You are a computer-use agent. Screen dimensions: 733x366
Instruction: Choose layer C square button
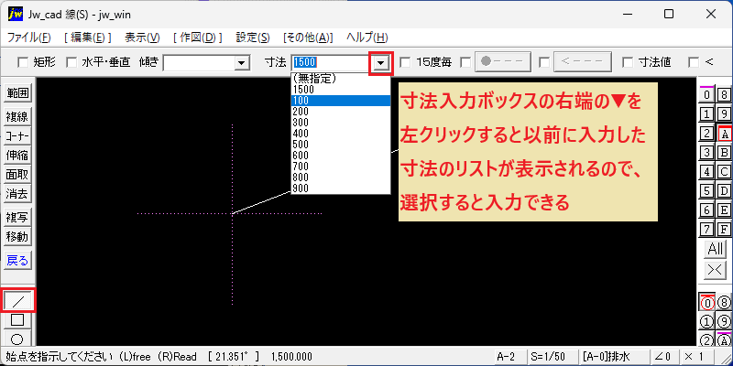(724, 172)
